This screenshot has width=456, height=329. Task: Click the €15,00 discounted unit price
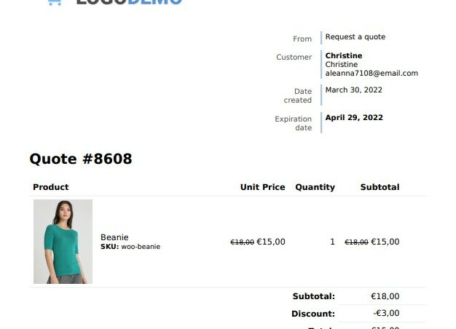click(271, 242)
